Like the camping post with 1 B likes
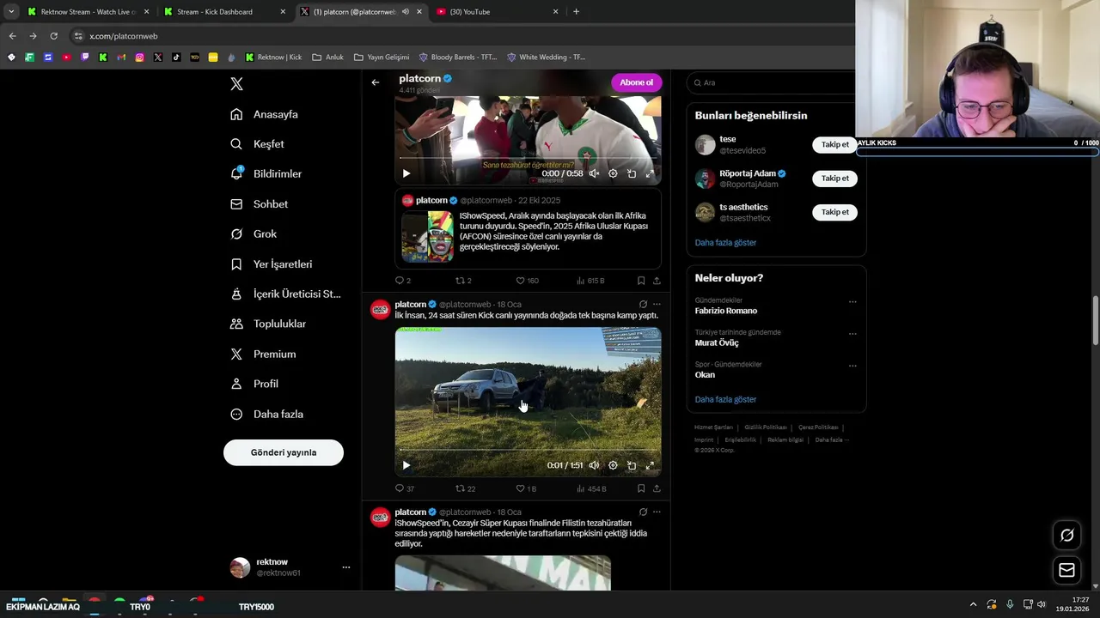 [526, 488]
